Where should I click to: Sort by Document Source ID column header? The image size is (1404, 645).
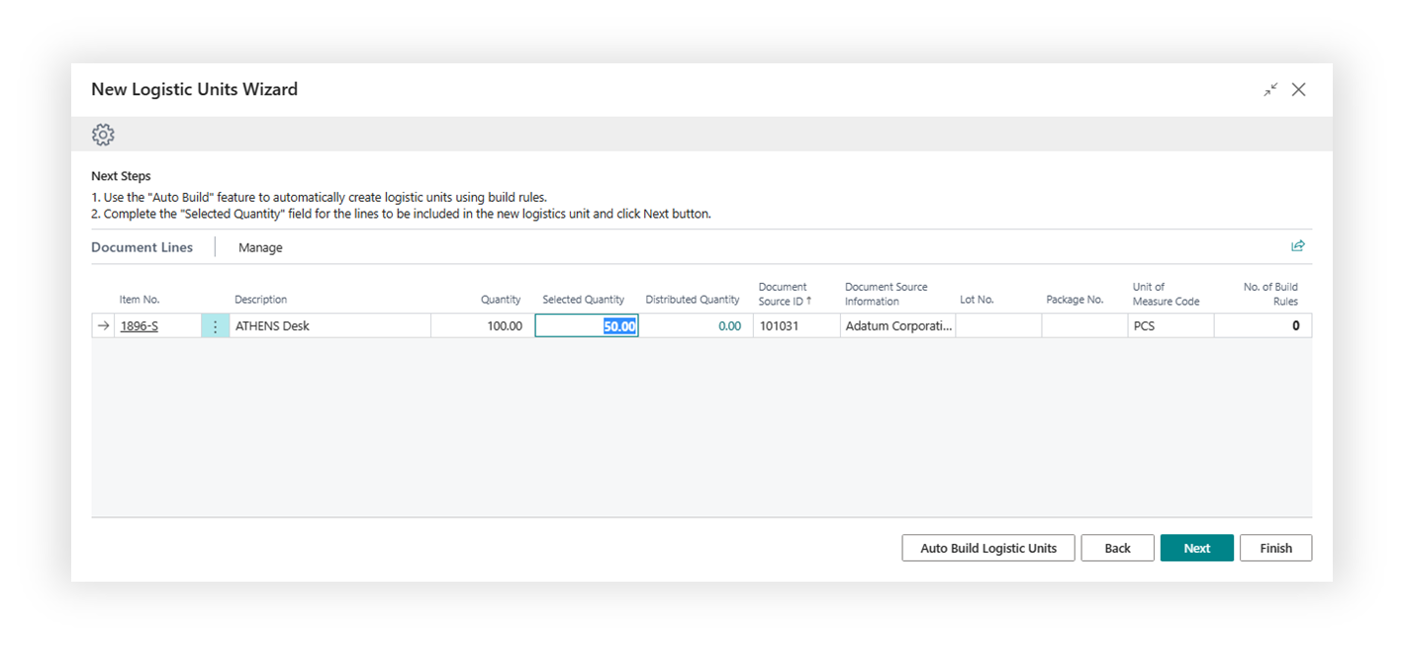(x=785, y=294)
